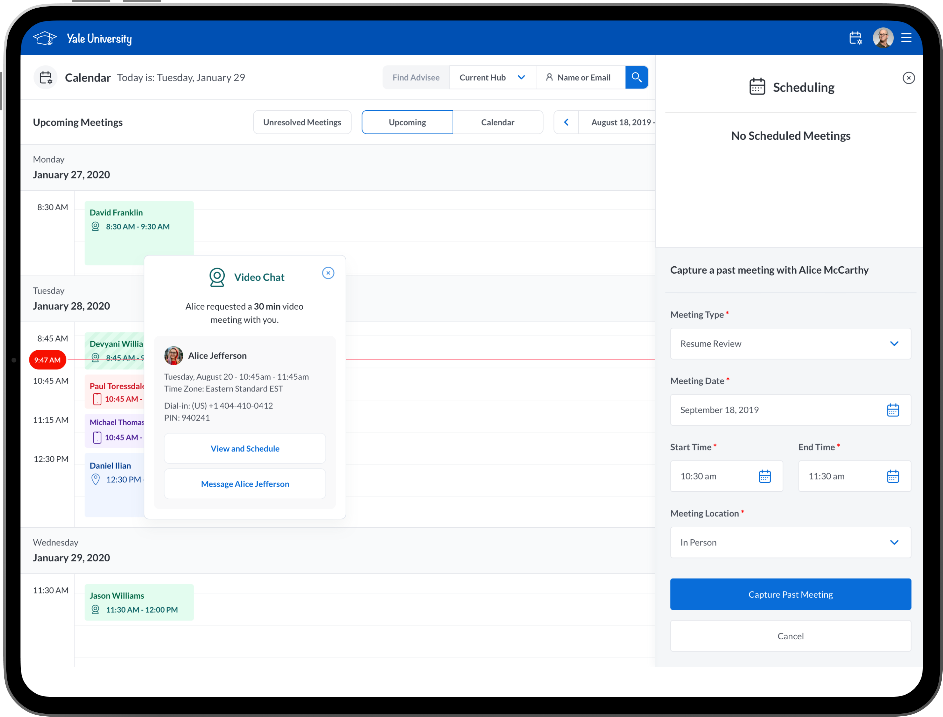This screenshot has height=717, width=943.
Task: Expand the Current Hub dropdown
Action: [x=492, y=78]
